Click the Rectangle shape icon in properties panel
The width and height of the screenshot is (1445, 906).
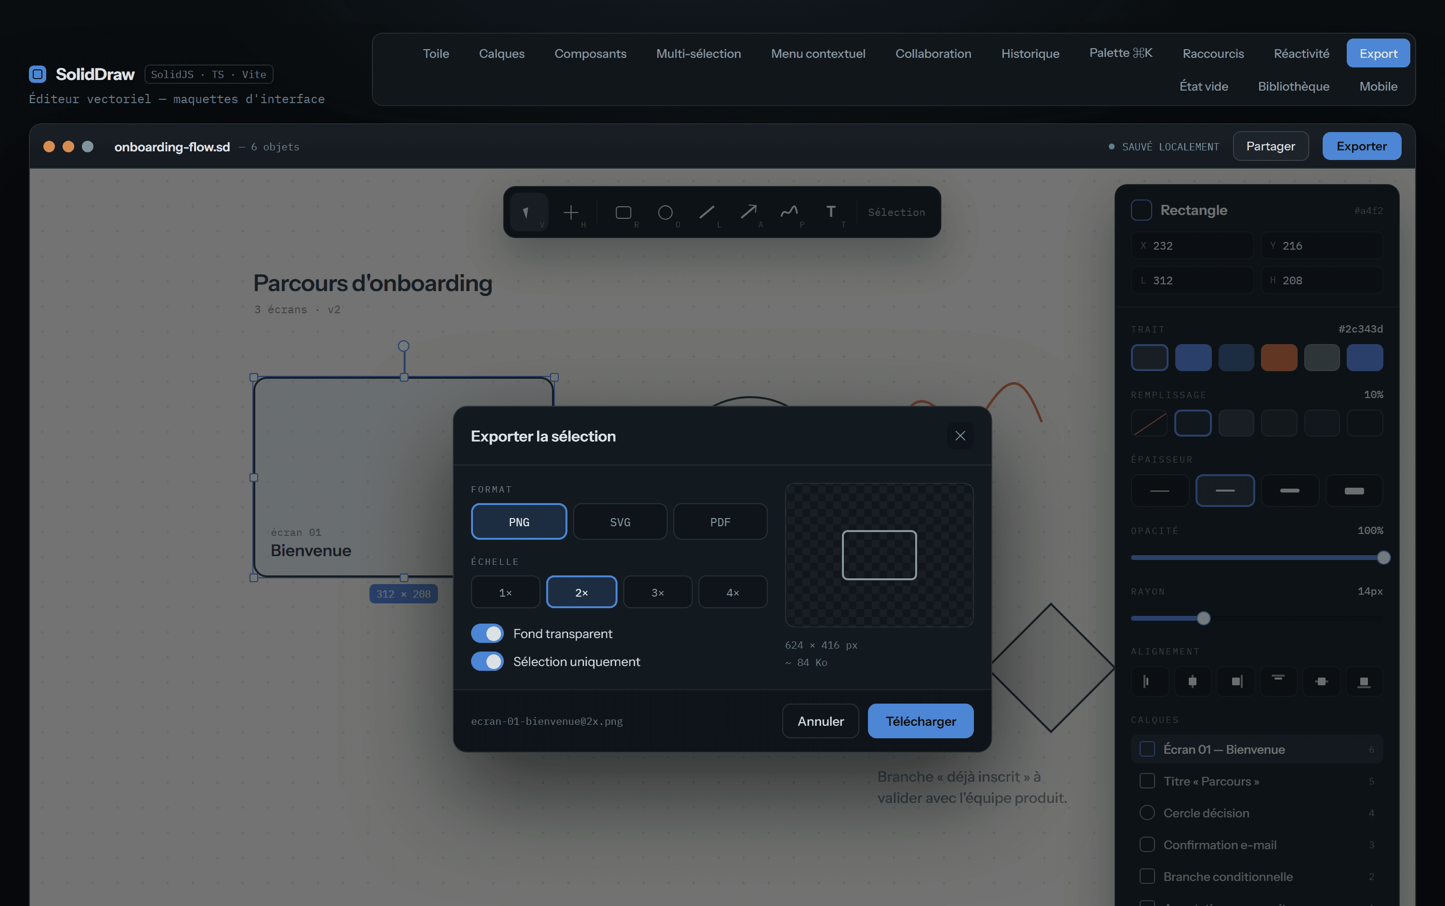click(x=1141, y=210)
